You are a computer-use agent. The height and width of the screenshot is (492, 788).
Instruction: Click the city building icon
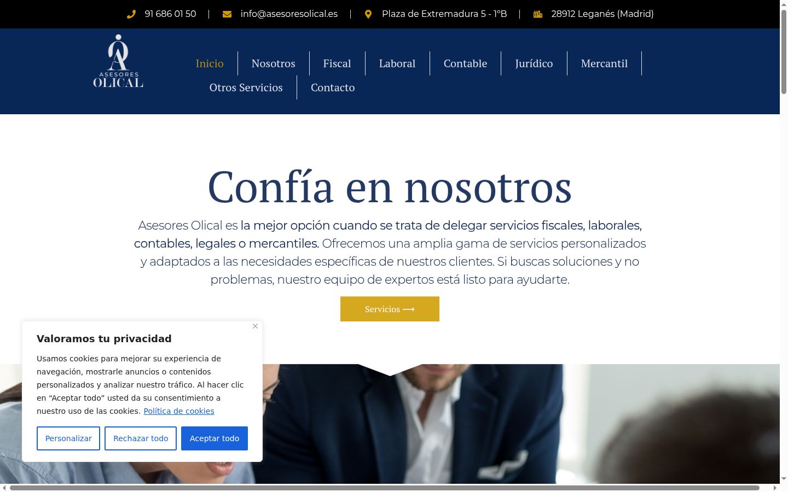point(538,14)
